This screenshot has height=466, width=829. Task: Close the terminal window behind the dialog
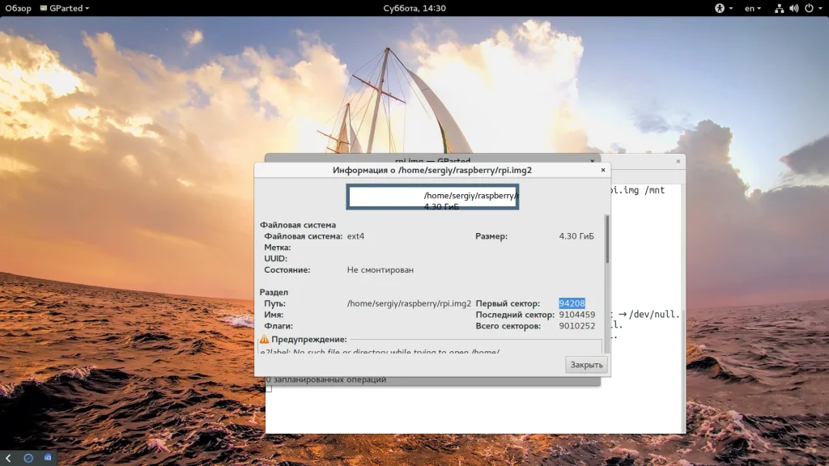click(x=678, y=160)
